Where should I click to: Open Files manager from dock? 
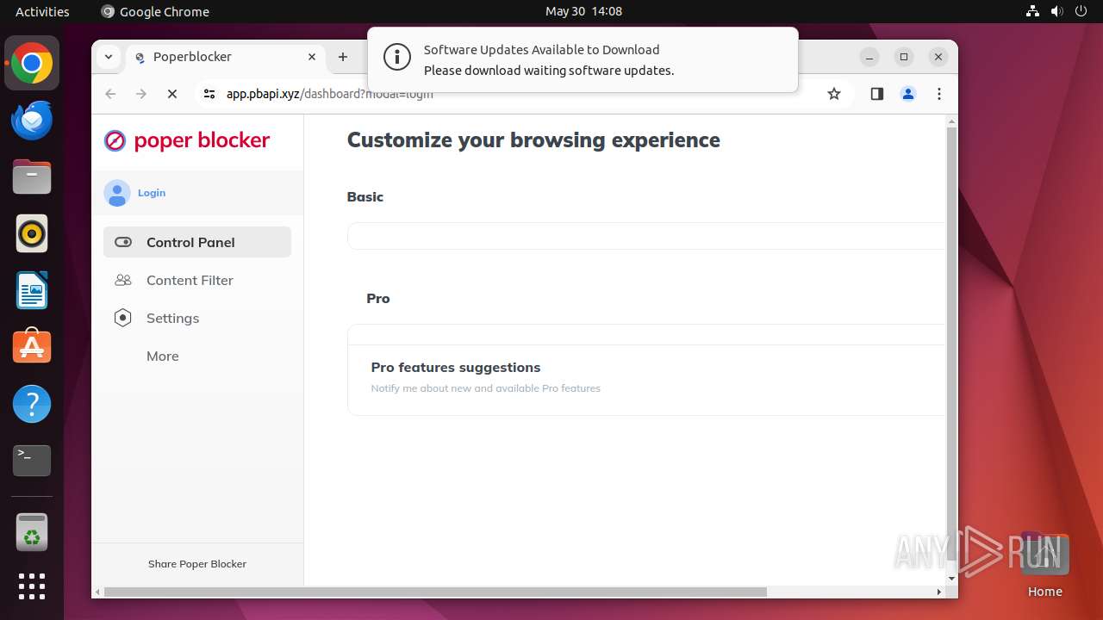click(32, 177)
